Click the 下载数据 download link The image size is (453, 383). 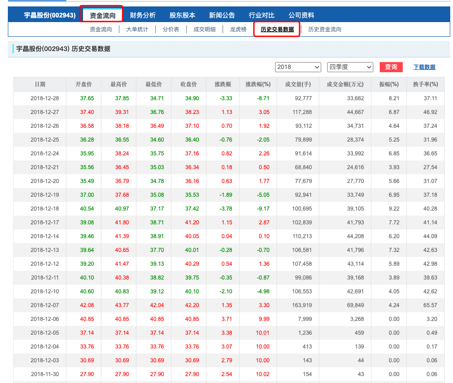click(x=424, y=67)
